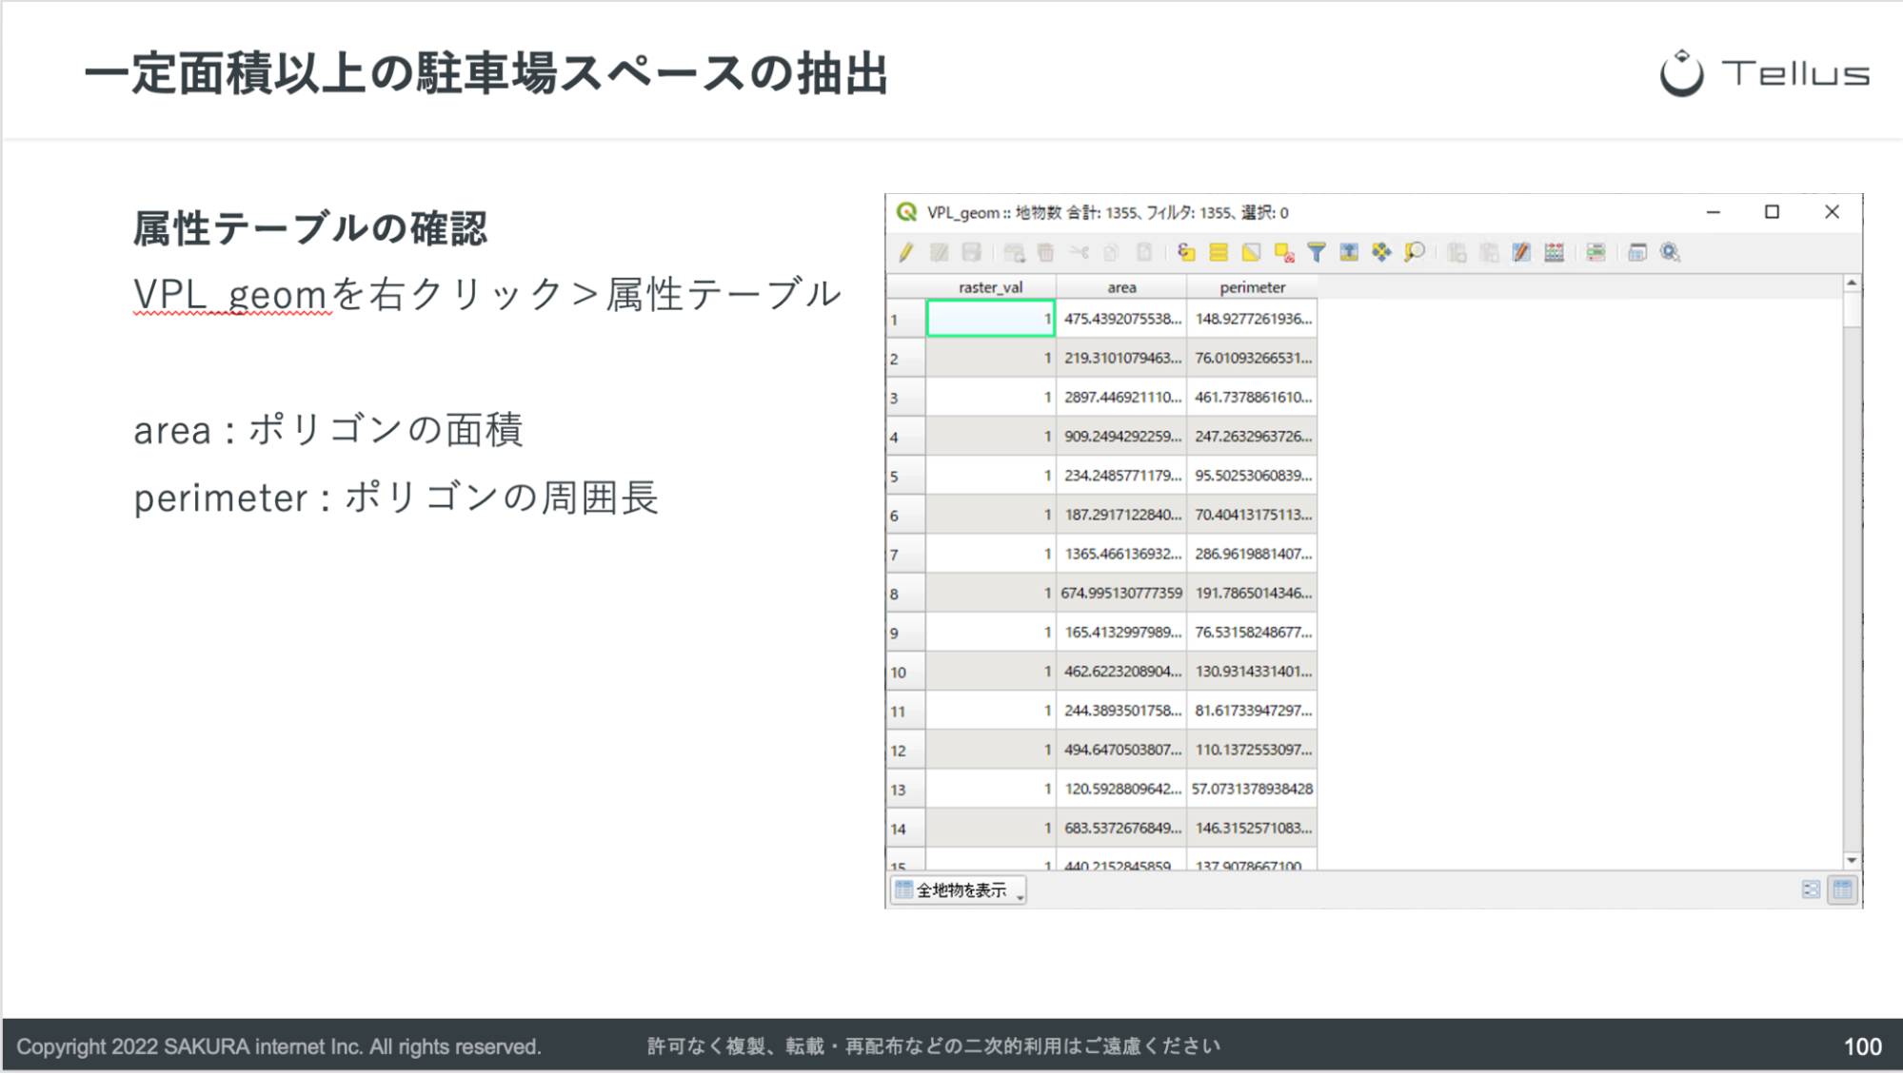
Task: Click perimeter cell 95.50253060839...
Action: pyautogui.click(x=1252, y=476)
